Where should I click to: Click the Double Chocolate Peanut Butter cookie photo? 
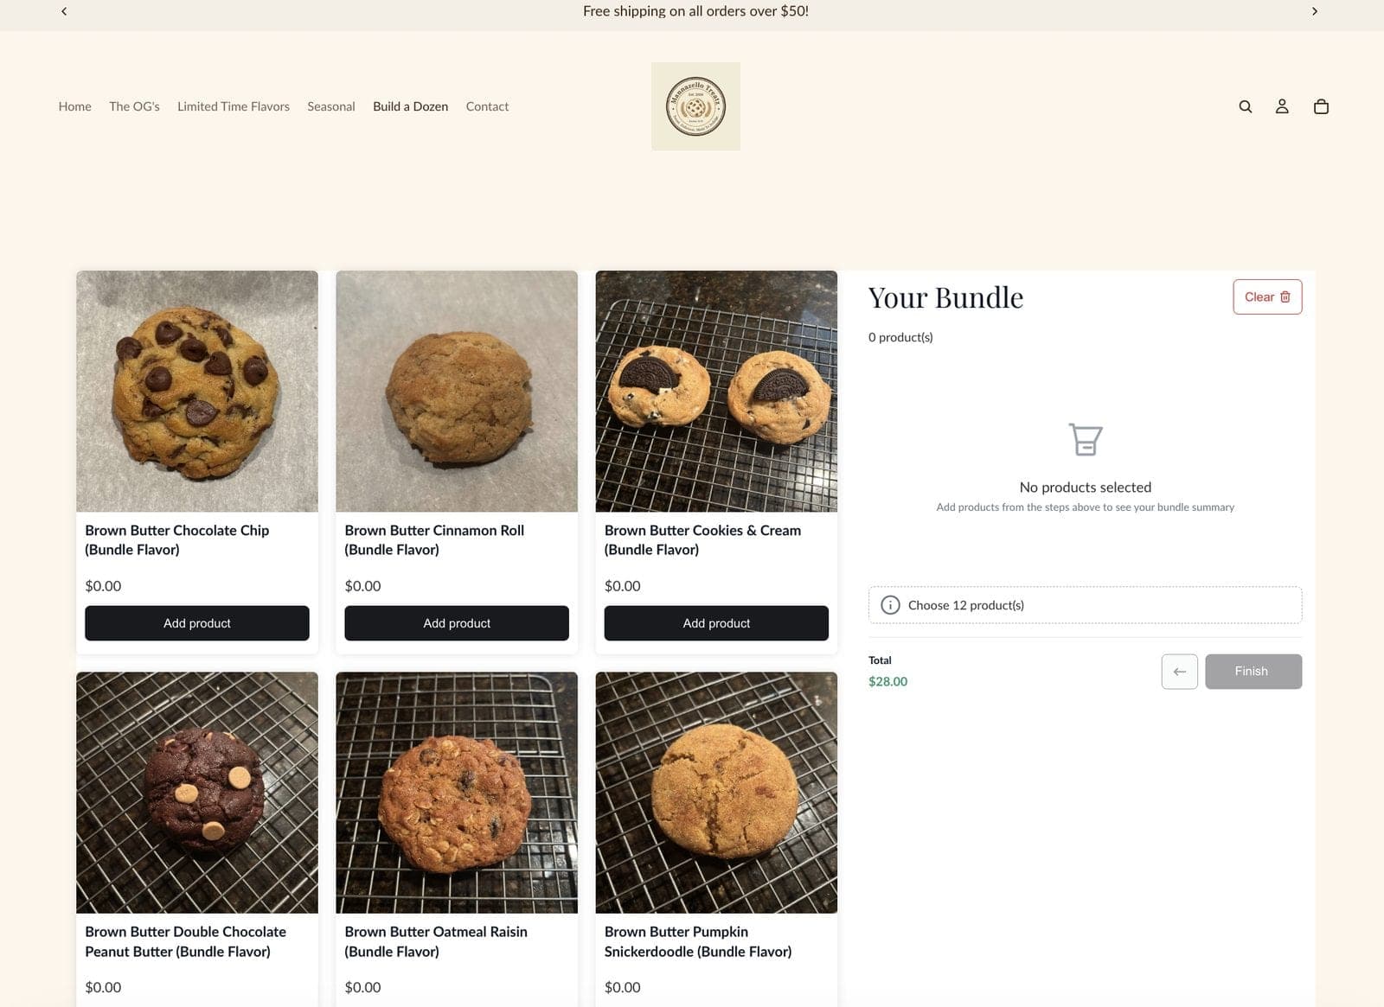click(x=197, y=793)
